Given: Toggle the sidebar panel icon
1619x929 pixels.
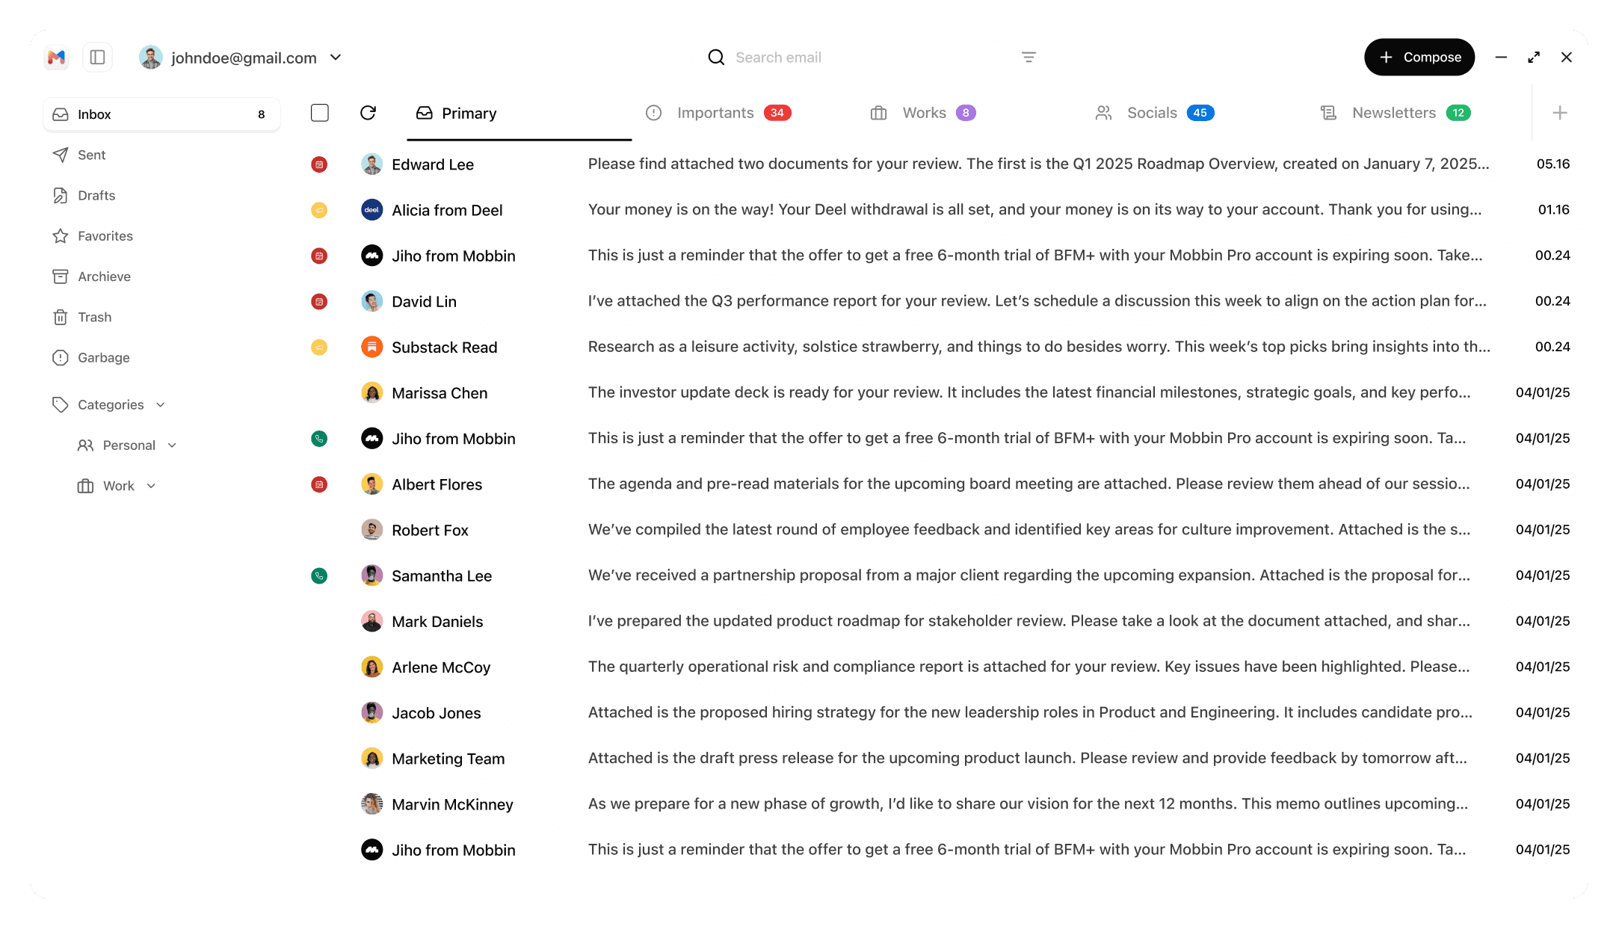Looking at the screenshot, I should [x=97, y=58].
